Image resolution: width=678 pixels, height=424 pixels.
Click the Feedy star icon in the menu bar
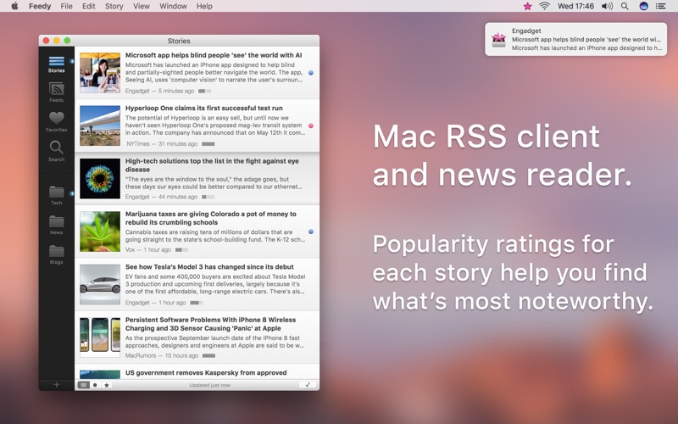coord(527,6)
